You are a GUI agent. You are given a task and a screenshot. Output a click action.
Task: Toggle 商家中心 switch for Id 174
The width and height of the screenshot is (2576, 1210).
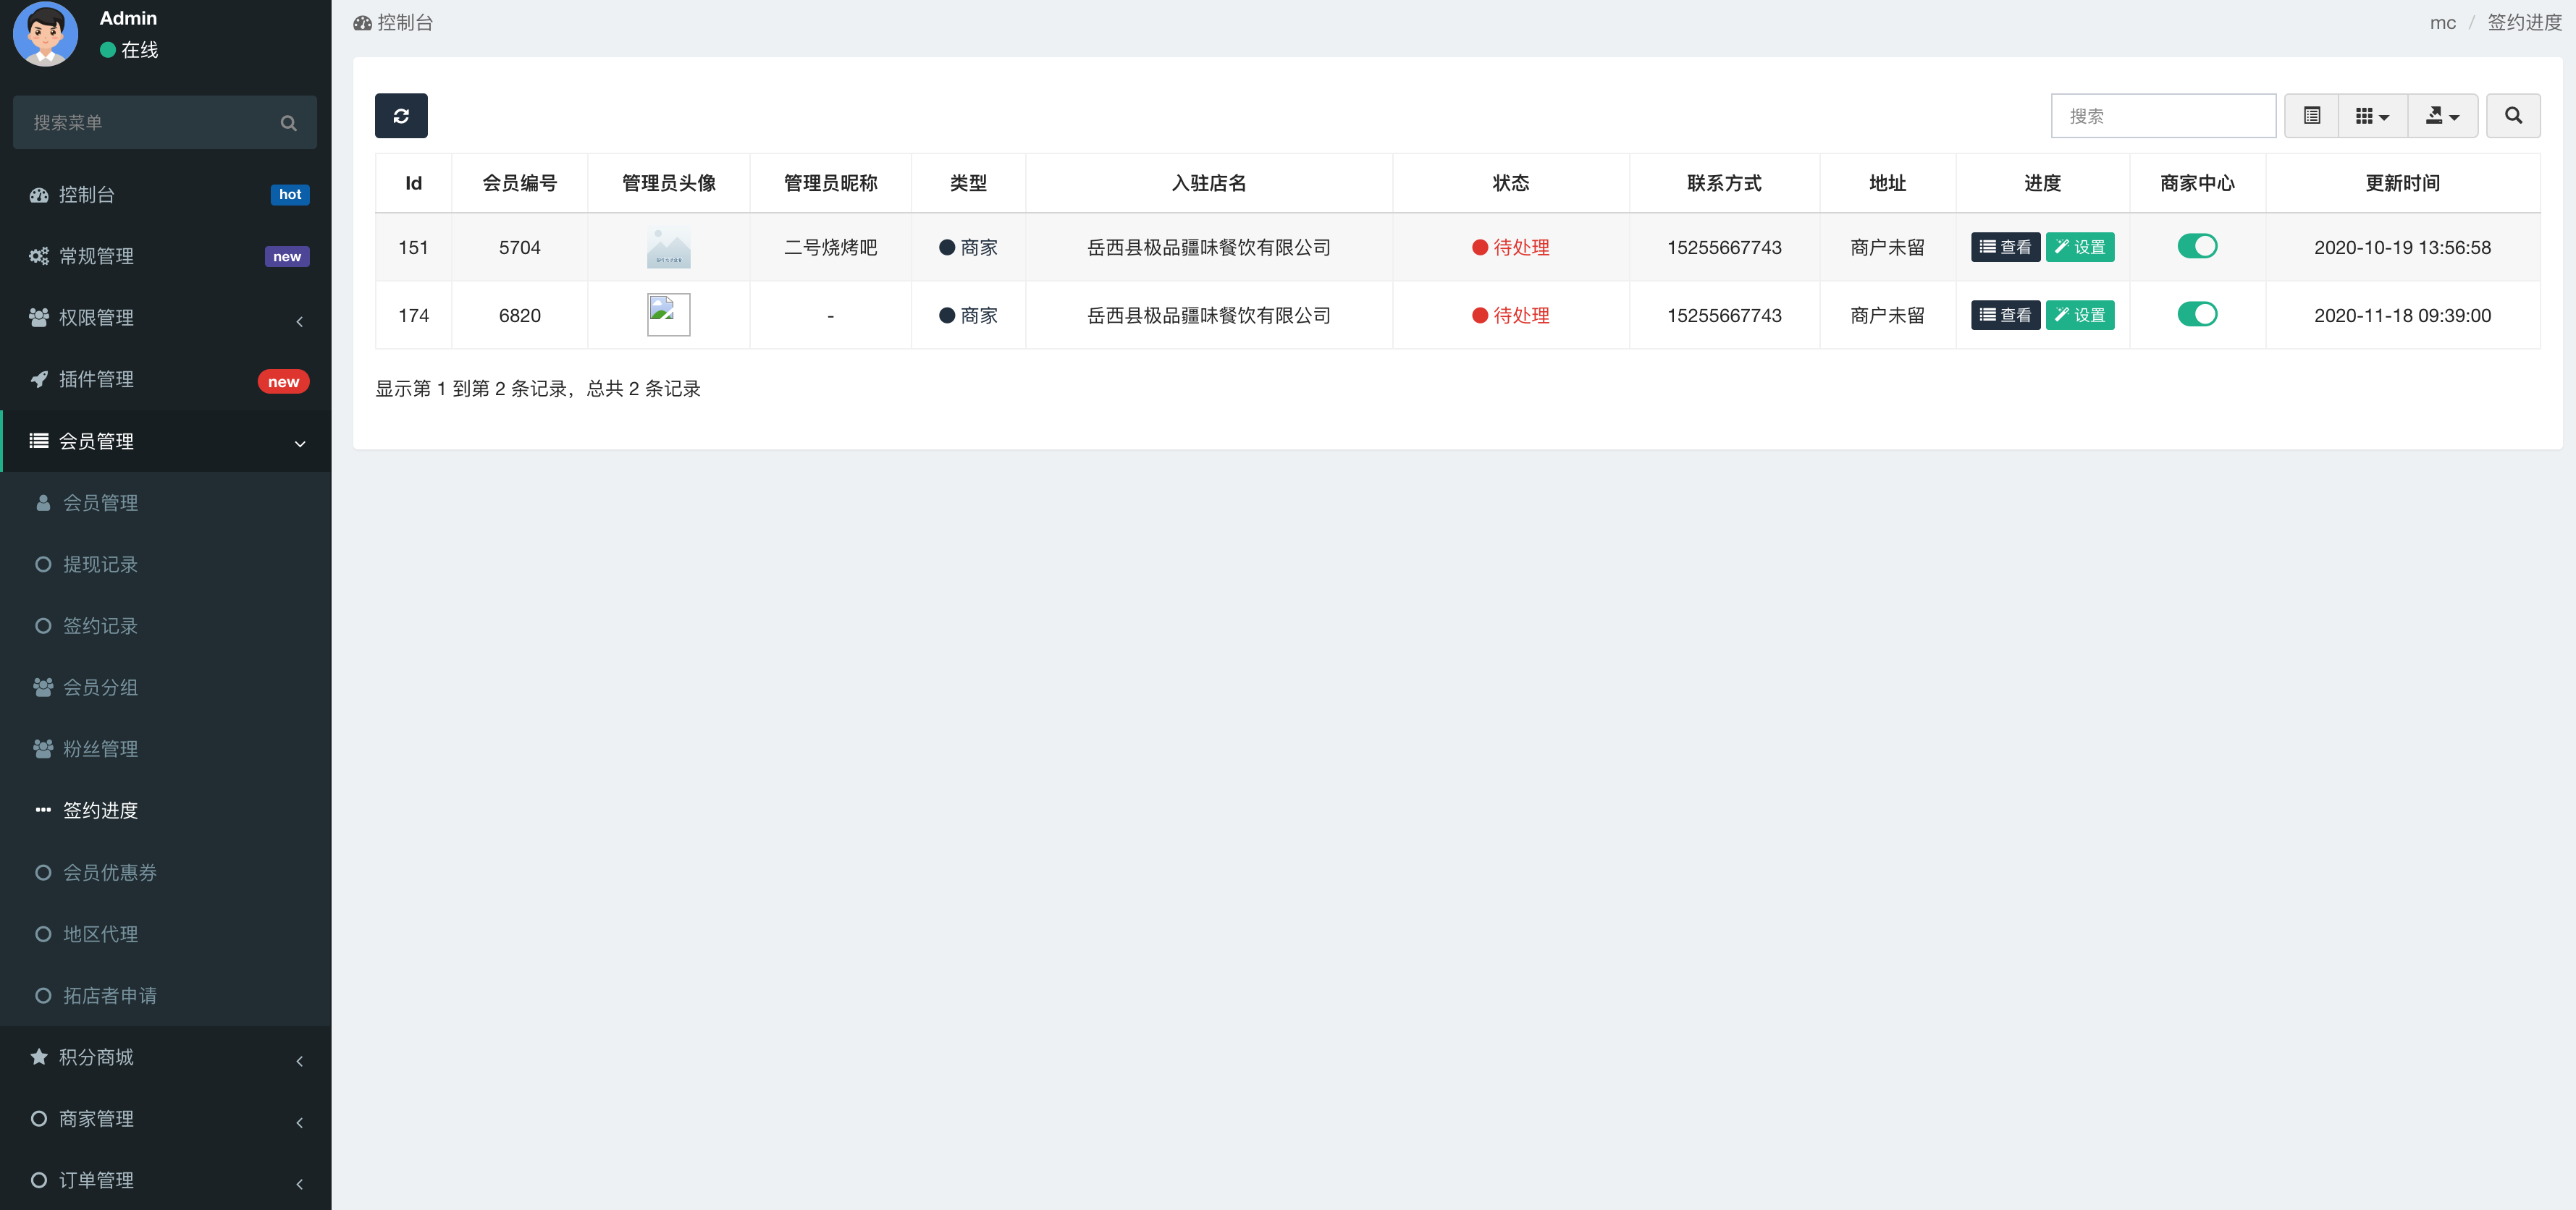coord(2197,314)
